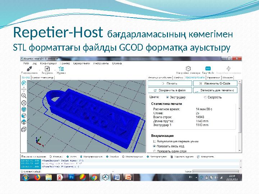Screen dimensions: 259x194
Task: Open Google Chrome from the taskbar
Action: coord(94,177)
